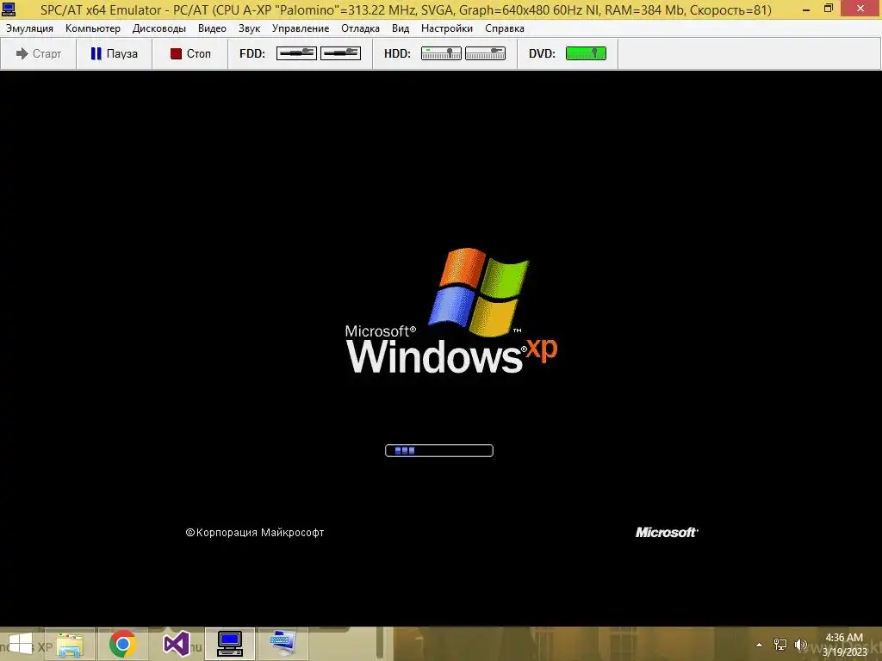
Task: Launch Google Chrome from taskbar
Action: click(122, 644)
